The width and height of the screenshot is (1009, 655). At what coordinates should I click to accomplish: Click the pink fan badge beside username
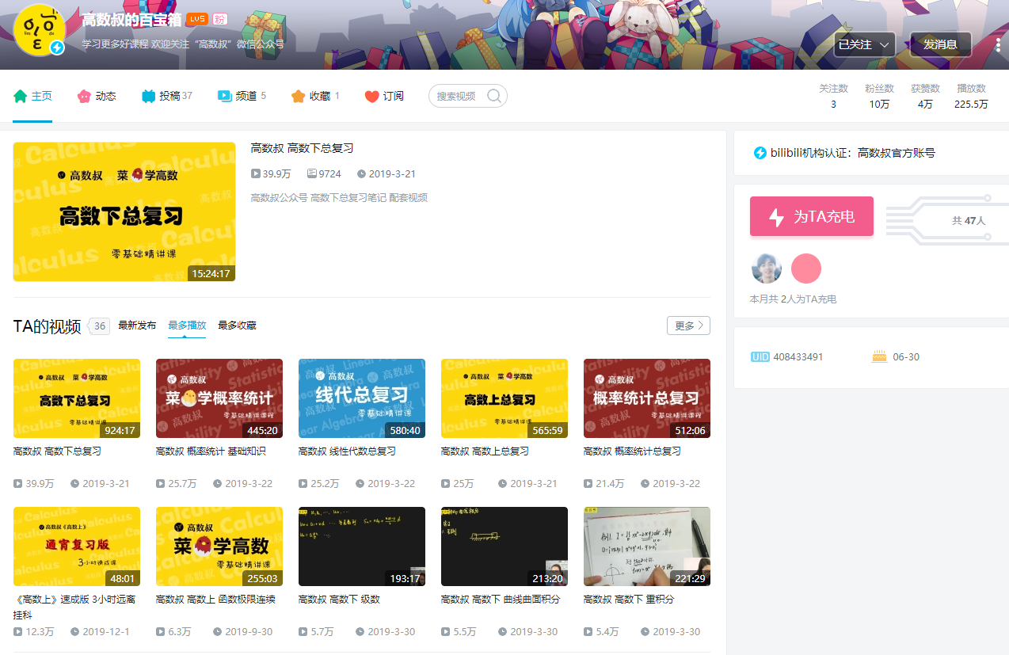coord(220,19)
